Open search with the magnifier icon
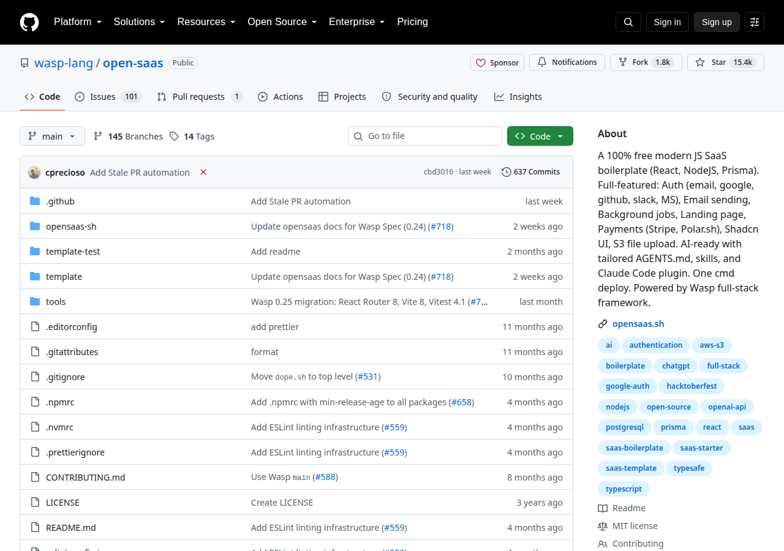 tap(628, 22)
